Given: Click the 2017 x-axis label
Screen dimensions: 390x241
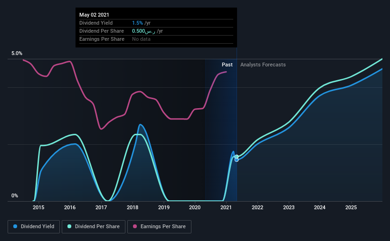Looking at the screenshot, I should point(101,207).
